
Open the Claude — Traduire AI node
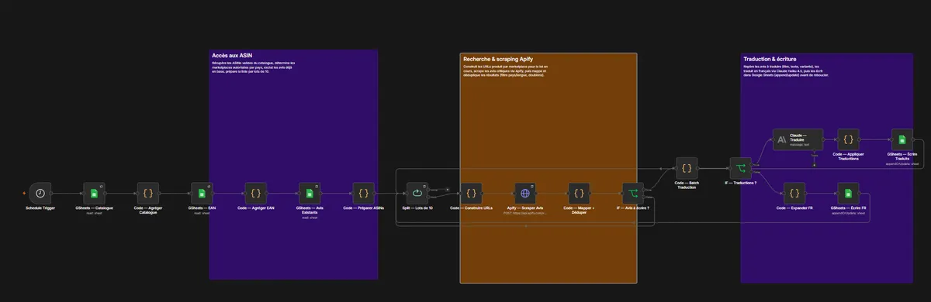(x=798, y=140)
